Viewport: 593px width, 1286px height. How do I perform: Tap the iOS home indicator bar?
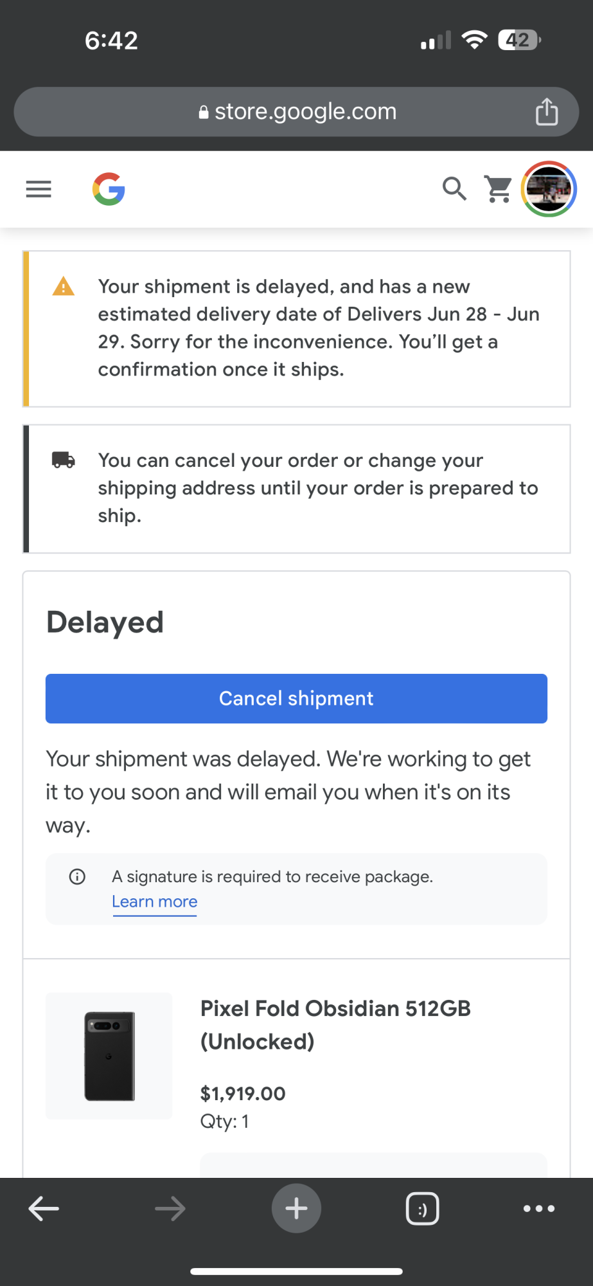point(296,1271)
